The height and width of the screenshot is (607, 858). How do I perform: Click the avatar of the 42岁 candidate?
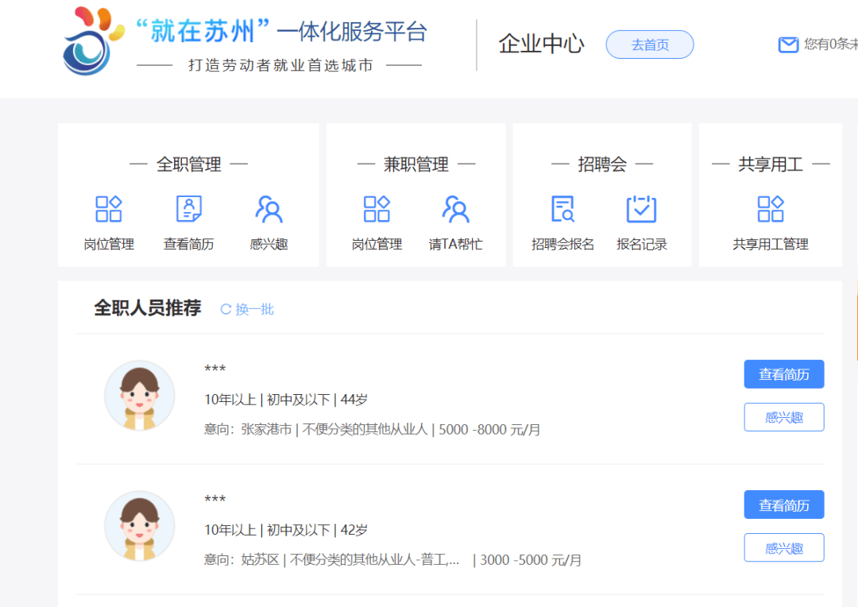click(140, 525)
